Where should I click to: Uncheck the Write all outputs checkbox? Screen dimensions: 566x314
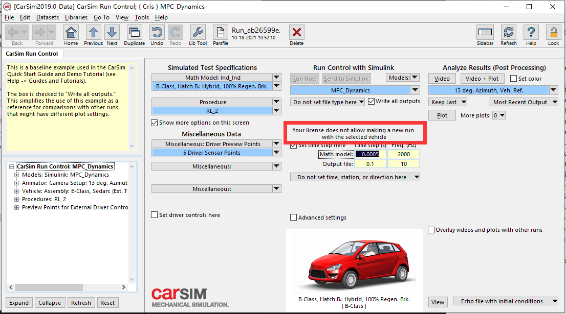(372, 101)
